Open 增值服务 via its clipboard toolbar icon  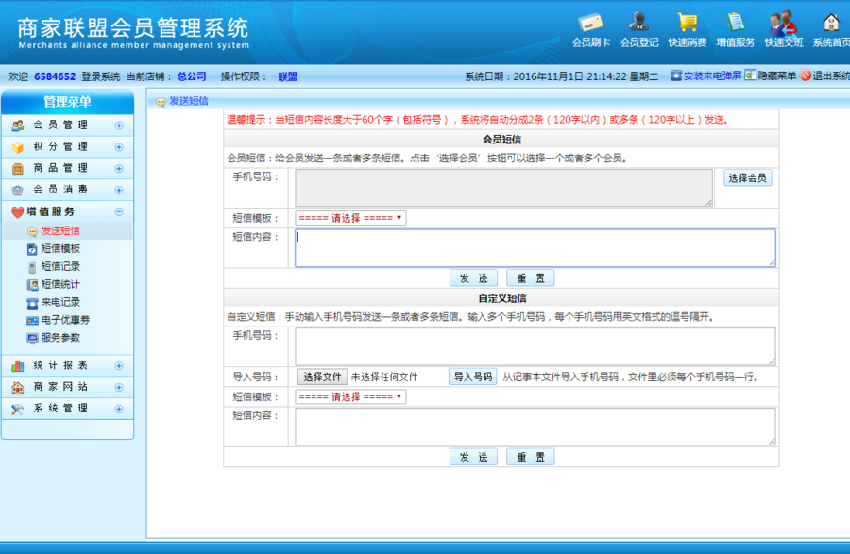pyautogui.click(x=735, y=25)
